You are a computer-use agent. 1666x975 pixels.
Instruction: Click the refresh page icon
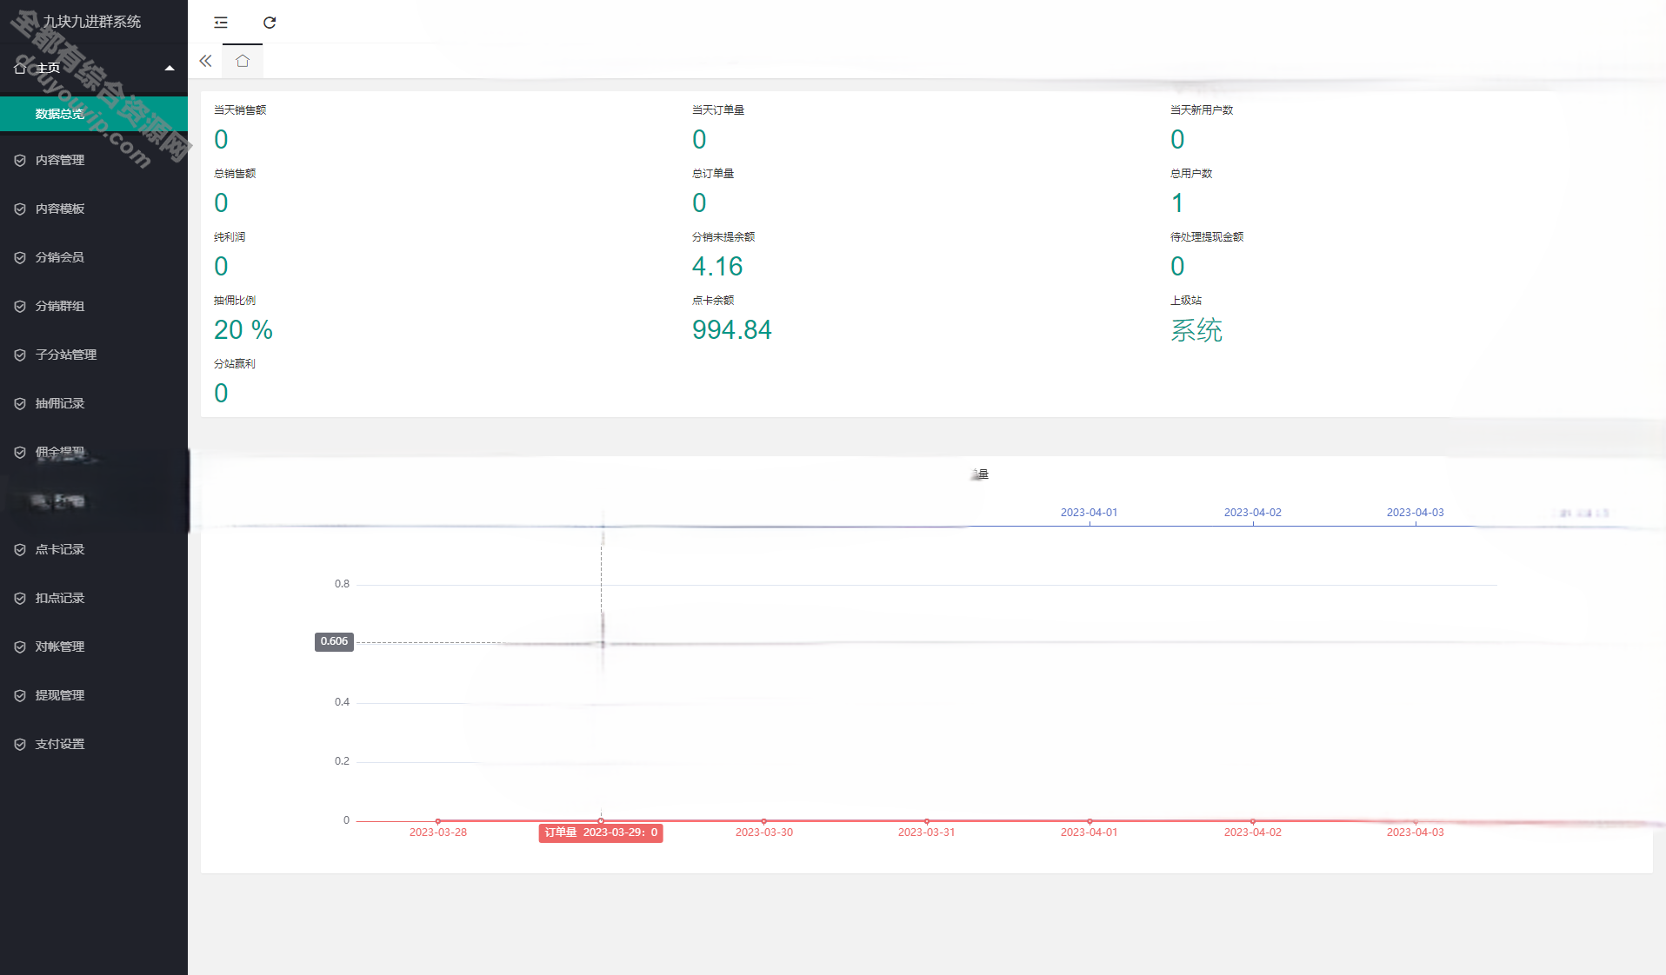coord(270,23)
